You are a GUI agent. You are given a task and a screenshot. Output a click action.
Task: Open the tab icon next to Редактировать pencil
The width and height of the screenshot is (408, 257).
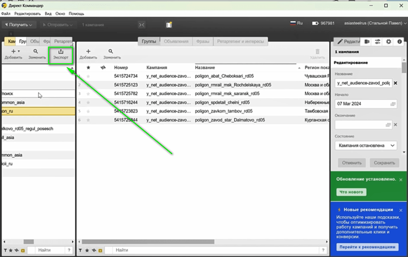(367, 41)
